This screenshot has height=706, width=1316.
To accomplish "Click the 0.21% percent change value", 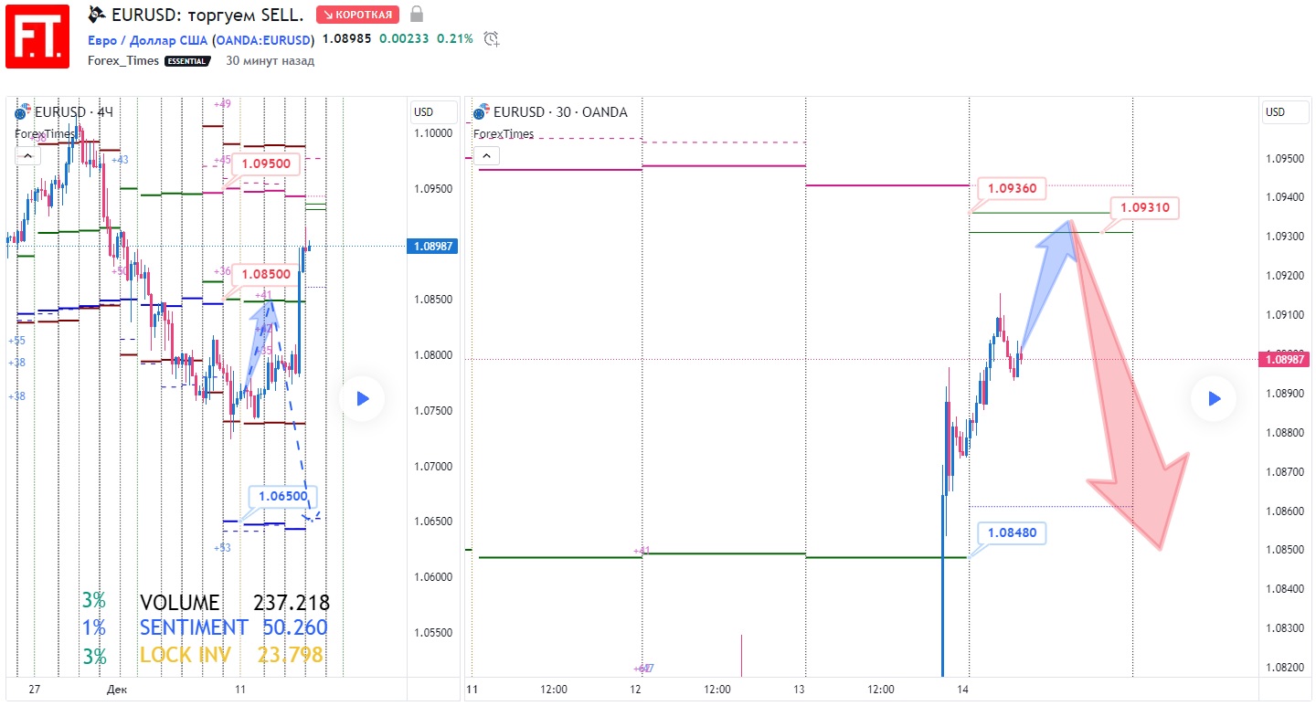I will [x=455, y=39].
